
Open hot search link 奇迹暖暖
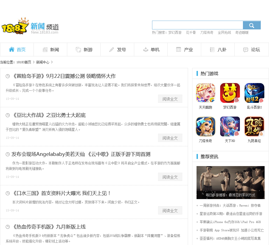click(242, 32)
